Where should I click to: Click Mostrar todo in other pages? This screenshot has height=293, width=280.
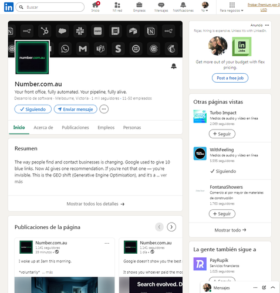pyautogui.click(x=230, y=230)
